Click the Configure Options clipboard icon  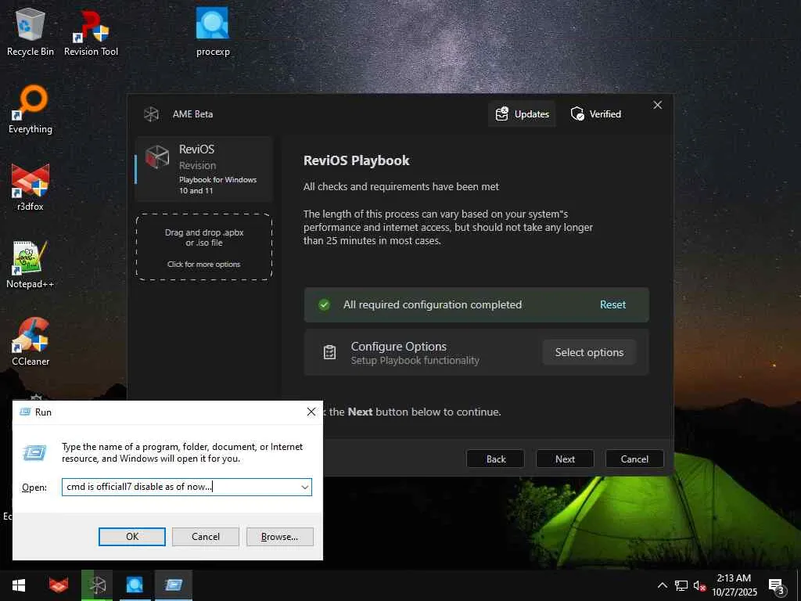tap(329, 352)
